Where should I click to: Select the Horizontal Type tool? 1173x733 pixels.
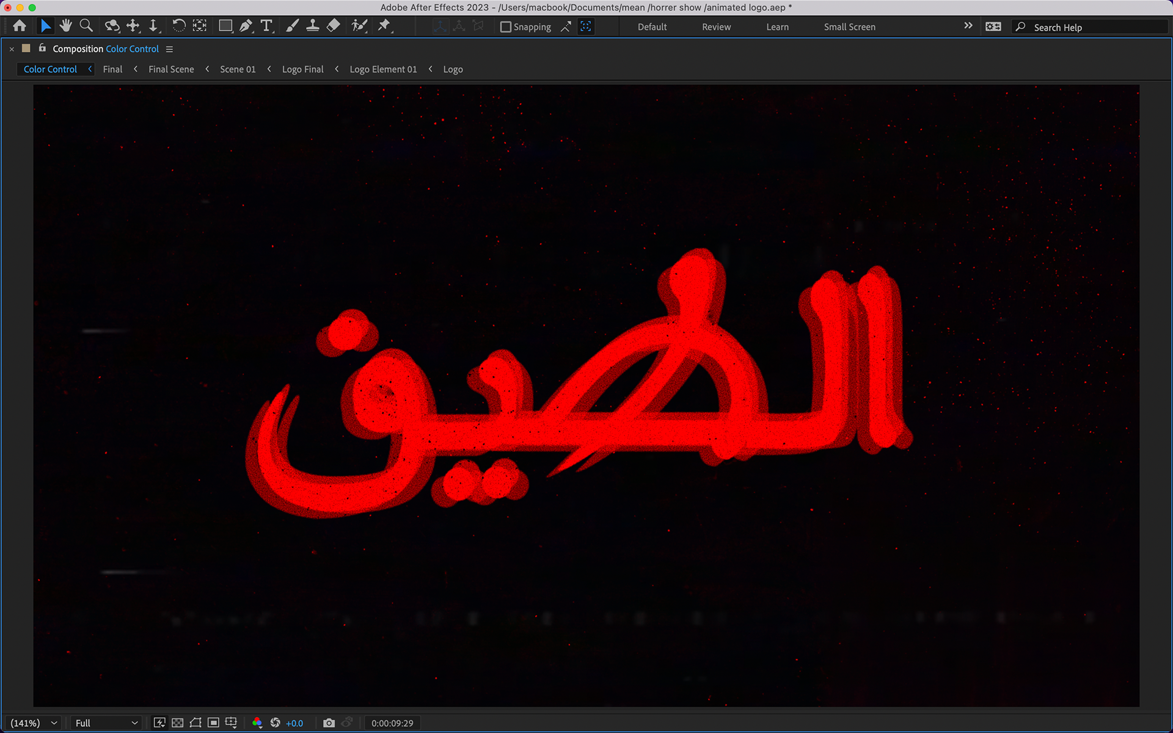tap(267, 26)
